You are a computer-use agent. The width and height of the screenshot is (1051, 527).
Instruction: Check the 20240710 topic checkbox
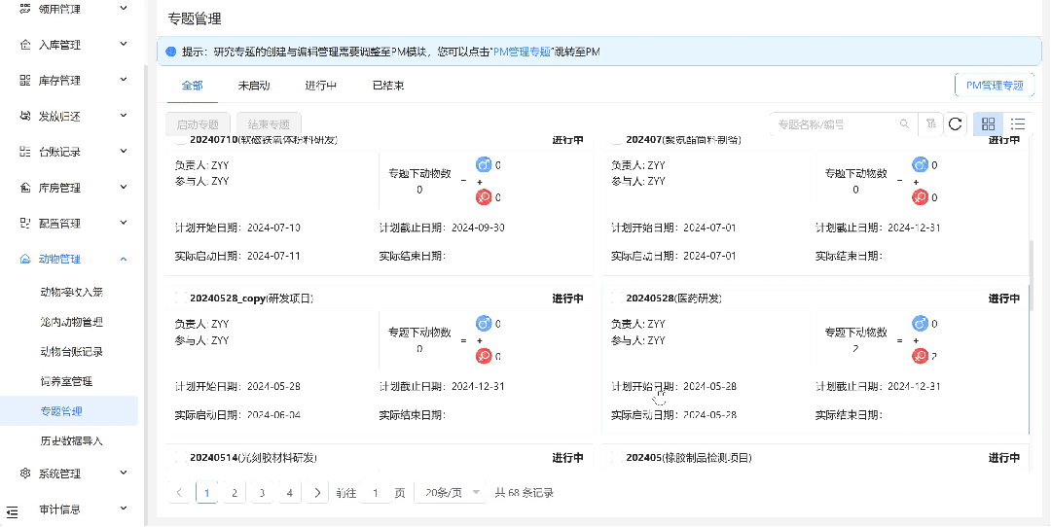coord(180,140)
